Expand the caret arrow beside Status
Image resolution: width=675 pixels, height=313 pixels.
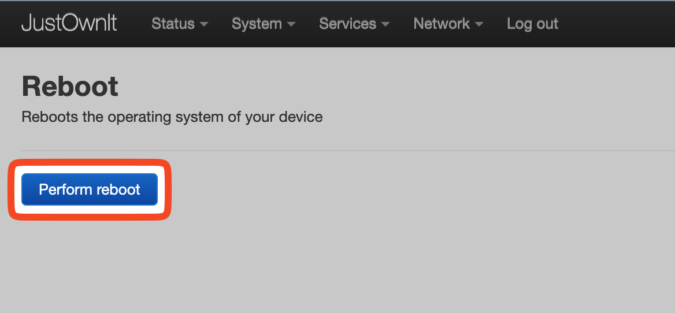tap(204, 24)
